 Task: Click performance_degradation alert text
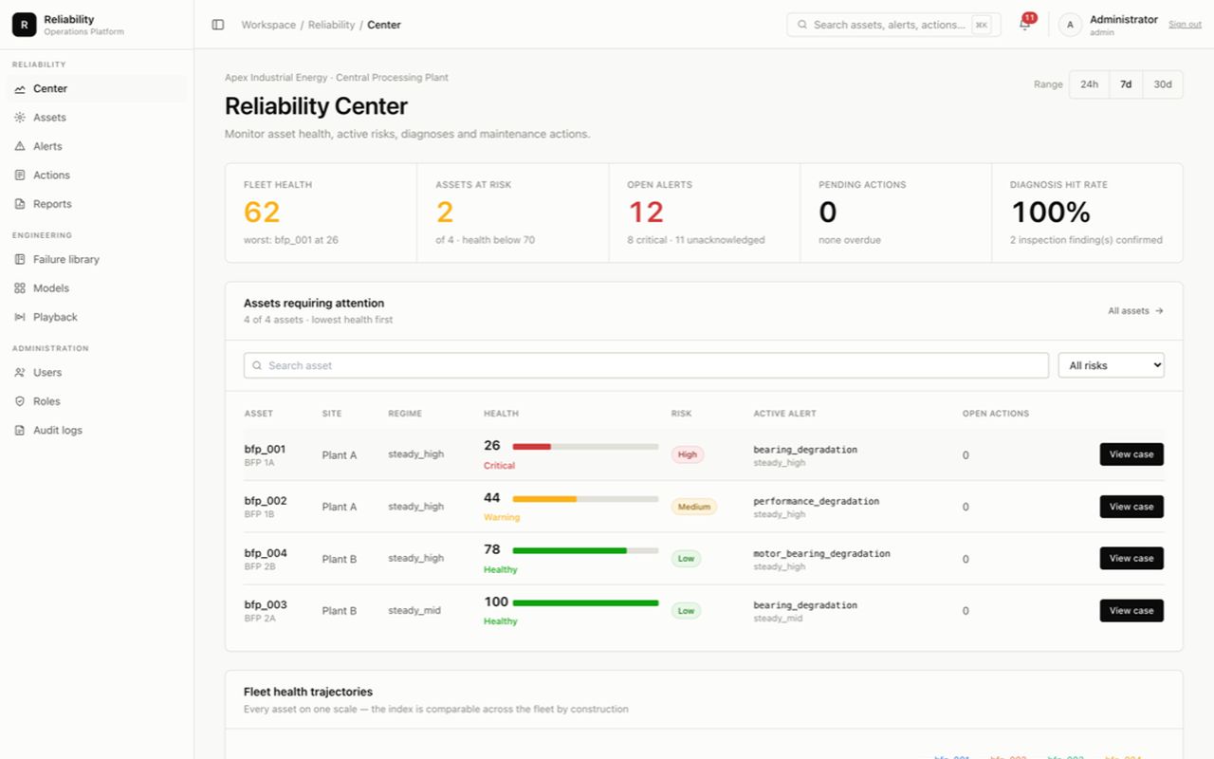point(816,501)
